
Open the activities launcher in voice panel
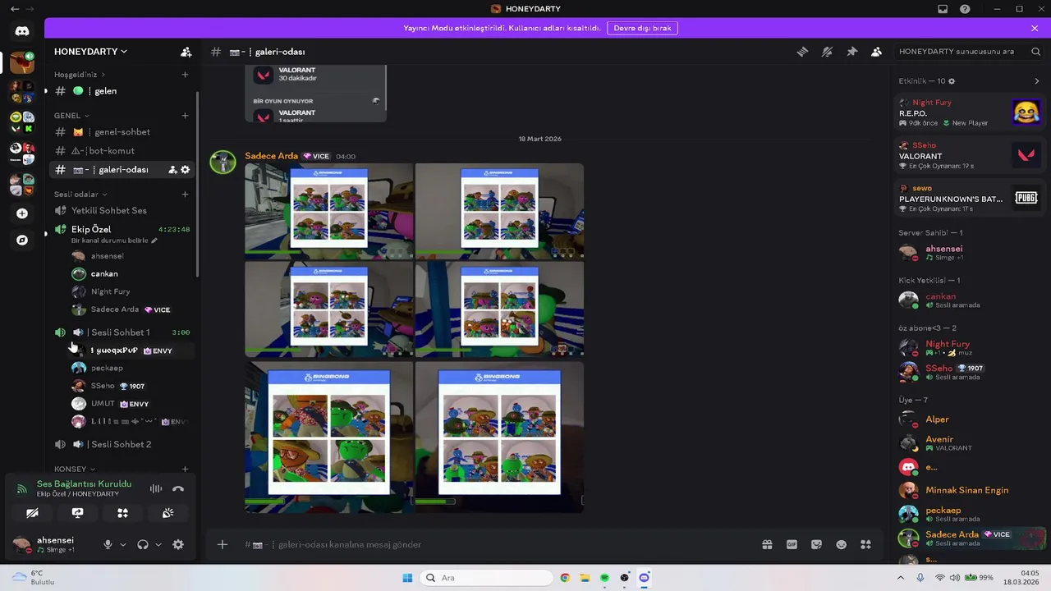pos(122,513)
